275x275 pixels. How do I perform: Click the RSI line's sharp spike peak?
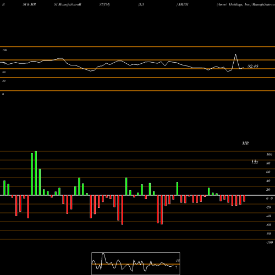235,54
